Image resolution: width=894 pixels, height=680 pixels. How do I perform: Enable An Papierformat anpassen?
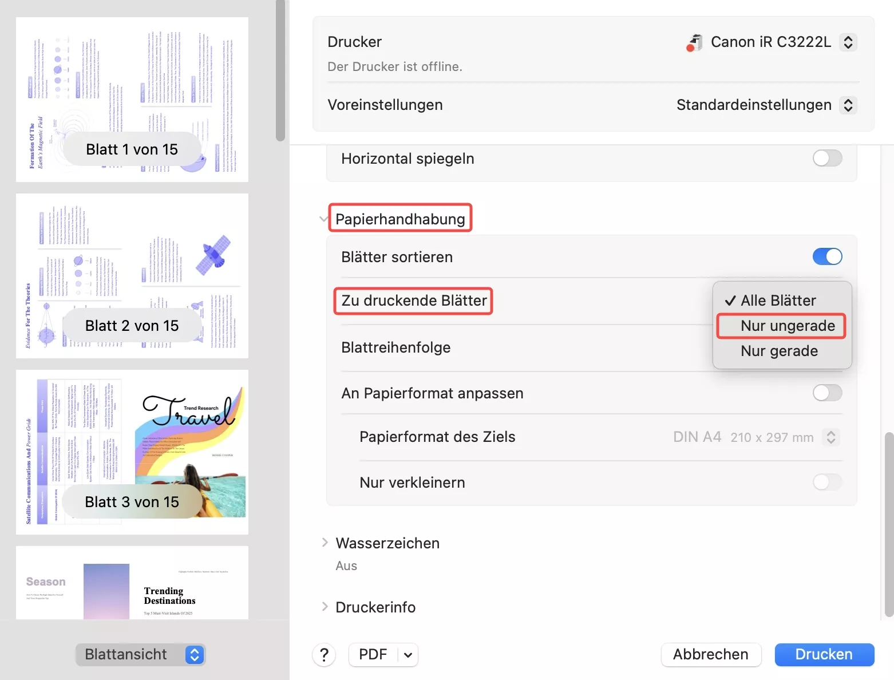827,393
